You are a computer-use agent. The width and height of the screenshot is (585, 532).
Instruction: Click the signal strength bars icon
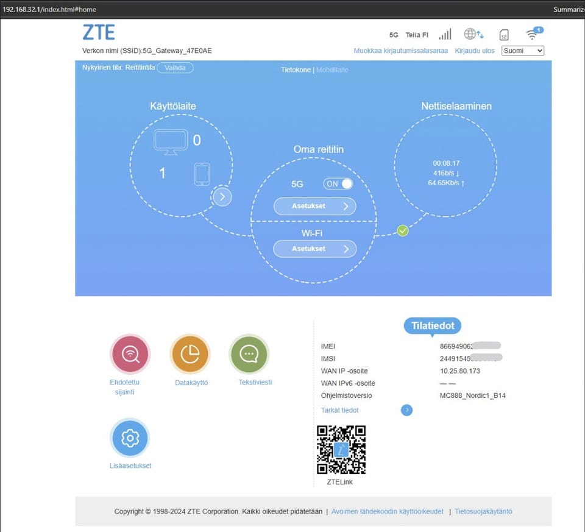pos(445,34)
